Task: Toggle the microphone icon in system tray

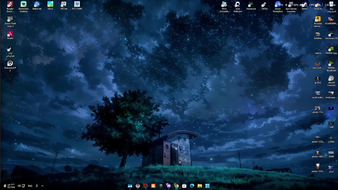Action: click(37, 186)
